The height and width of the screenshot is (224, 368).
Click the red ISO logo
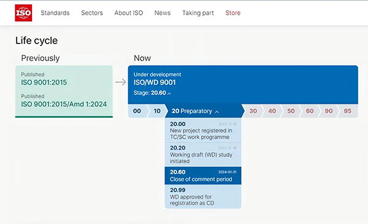tap(23, 13)
